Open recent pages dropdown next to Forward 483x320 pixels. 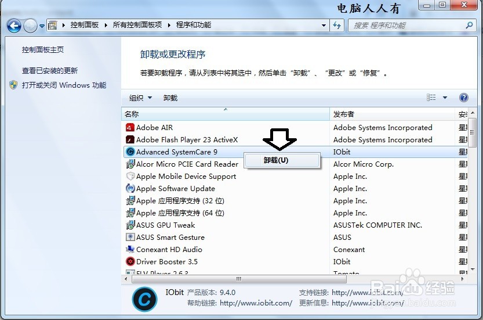(x=42, y=26)
